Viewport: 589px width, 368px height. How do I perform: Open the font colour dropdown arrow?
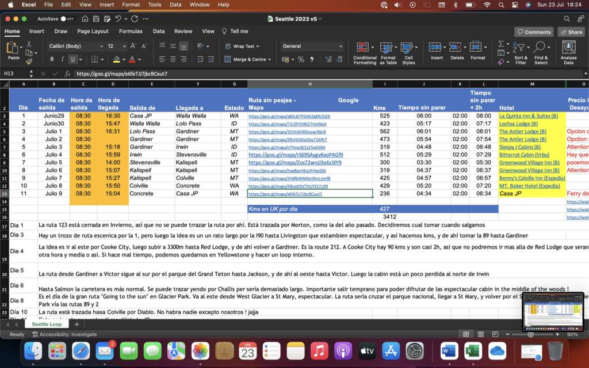tap(139, 59)
